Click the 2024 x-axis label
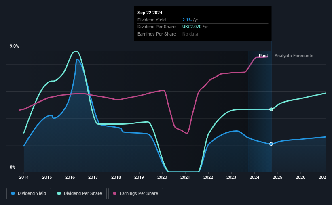 (x=254, y=177)
